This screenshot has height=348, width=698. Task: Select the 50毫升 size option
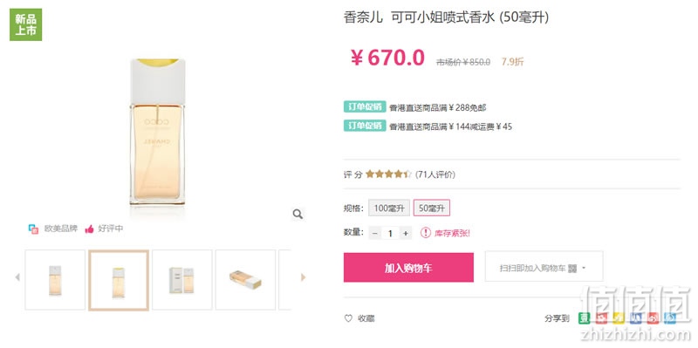tap(431, 208)
